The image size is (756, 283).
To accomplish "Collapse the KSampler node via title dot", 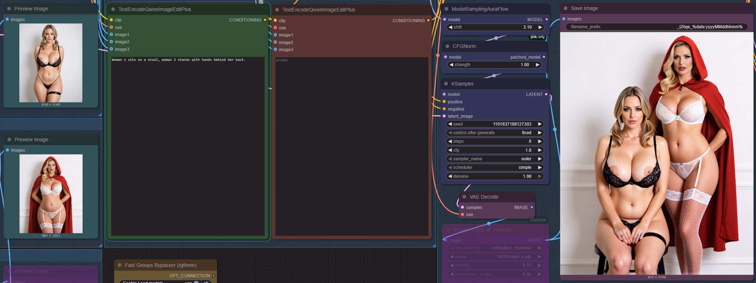I will tap(446, 84).
